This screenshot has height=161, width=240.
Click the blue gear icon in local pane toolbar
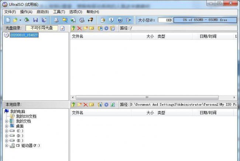pyautogui.click(x=106, y=104)
